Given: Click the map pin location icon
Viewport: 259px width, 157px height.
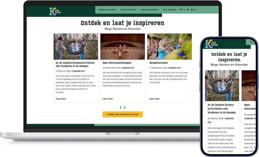Looking at the screenshot, I should point(188,10).
